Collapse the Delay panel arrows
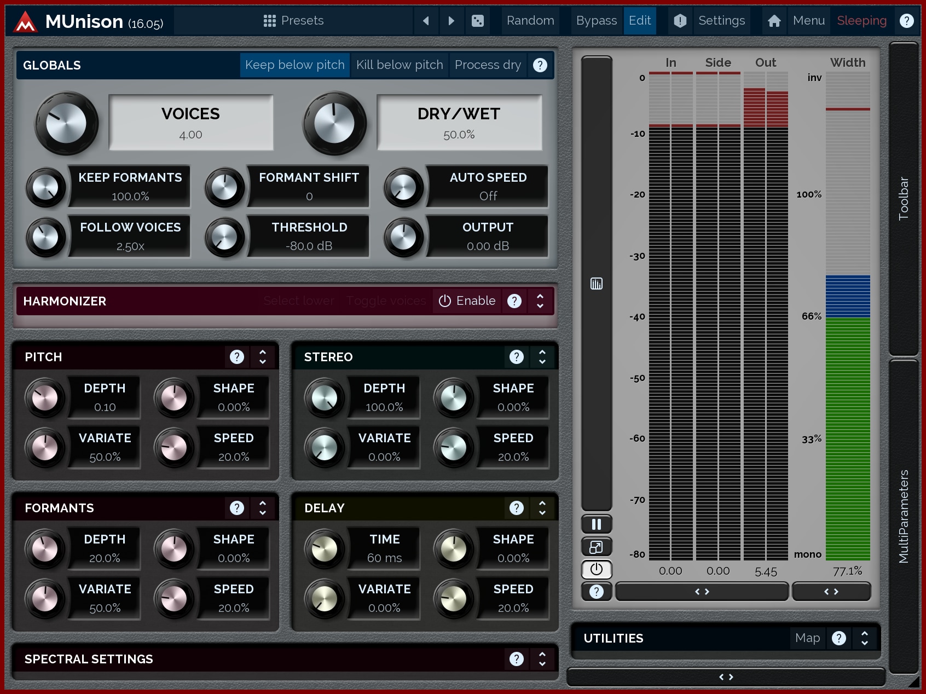Image resolution: width=926 pixels, height=694 pixels. (x=542, y=508)
